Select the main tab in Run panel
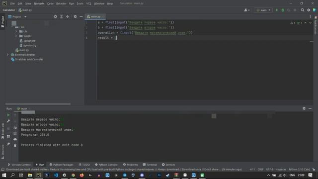 click(x=23, y=108)
